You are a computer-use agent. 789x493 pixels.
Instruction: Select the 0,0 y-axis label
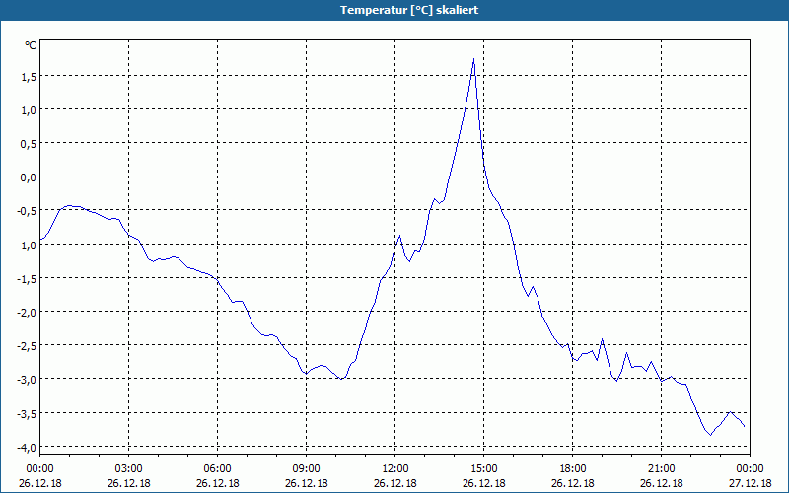pyautogui.click(x=29, y=177)
